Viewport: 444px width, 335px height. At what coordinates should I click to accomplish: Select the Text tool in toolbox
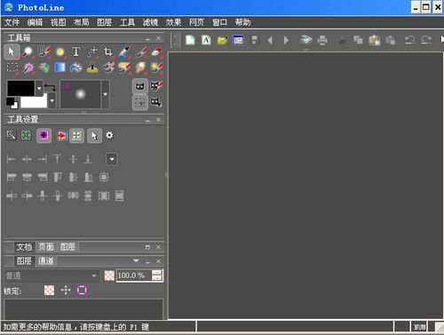75,52
